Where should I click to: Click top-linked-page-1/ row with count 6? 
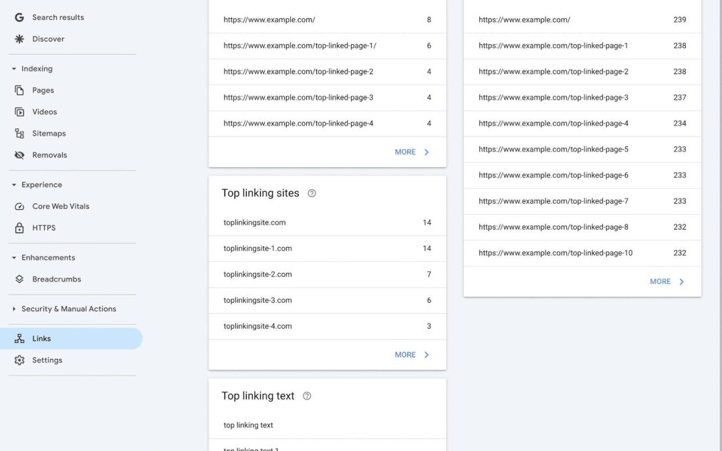pyautogui.click(x=328, y=46)
